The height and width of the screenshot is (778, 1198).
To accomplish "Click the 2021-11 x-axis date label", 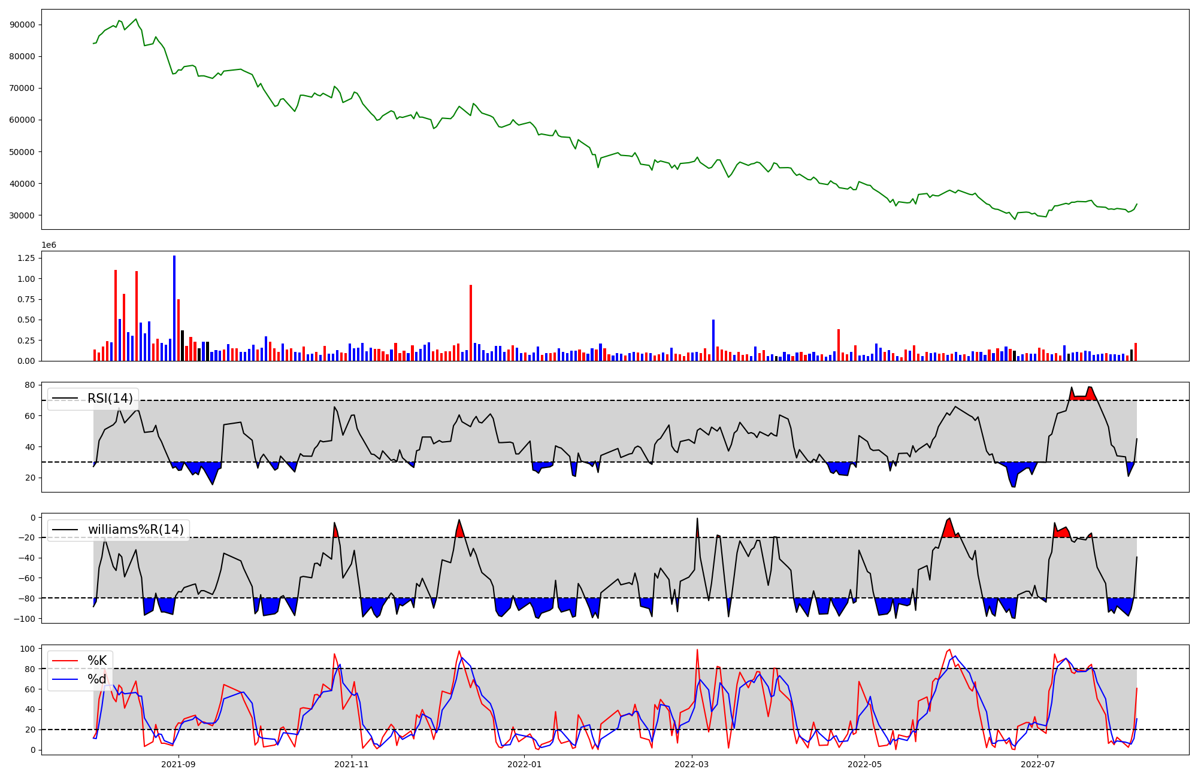I will (x=352, y=764).
